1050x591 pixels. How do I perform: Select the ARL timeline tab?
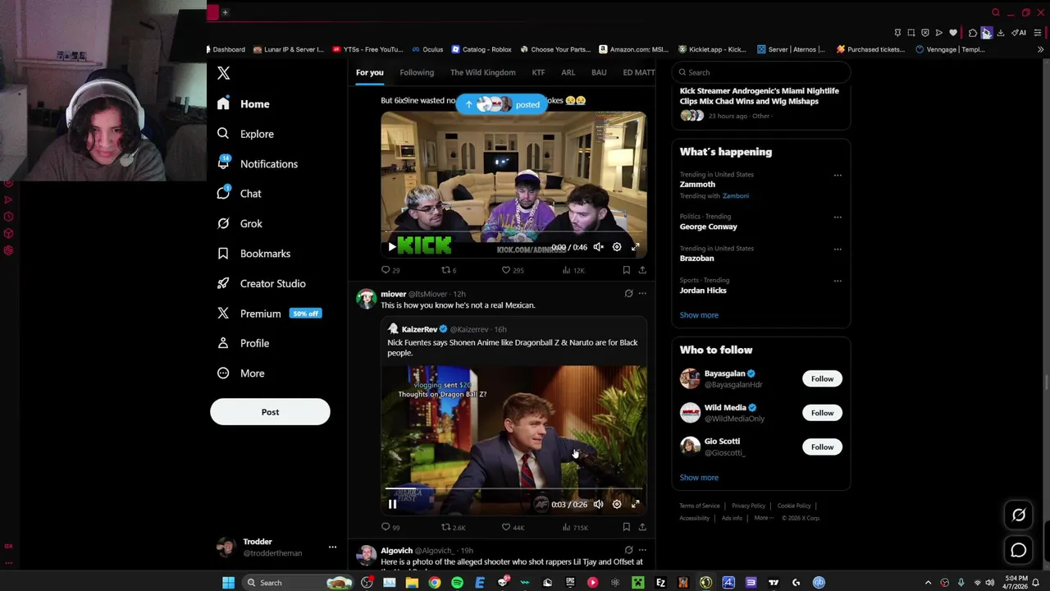(x=568, y=72)
